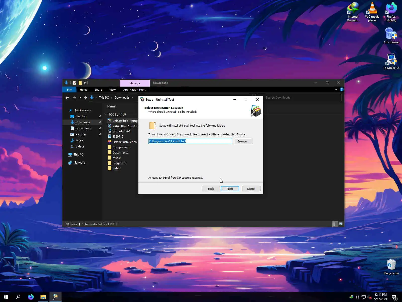Select the VLC media player desktop icon
The width and height of the screenshot is (402, 302).
tap(372, 12)
